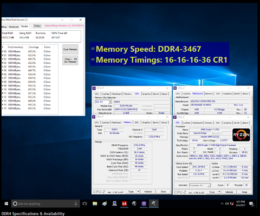Click the Module Size value 8192 MBytes
The height and width of the screenshot is (216, 260).
tap(126, 106)
